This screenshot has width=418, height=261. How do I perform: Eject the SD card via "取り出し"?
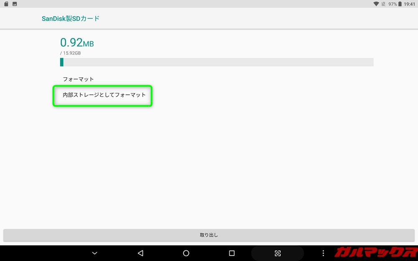209,235
